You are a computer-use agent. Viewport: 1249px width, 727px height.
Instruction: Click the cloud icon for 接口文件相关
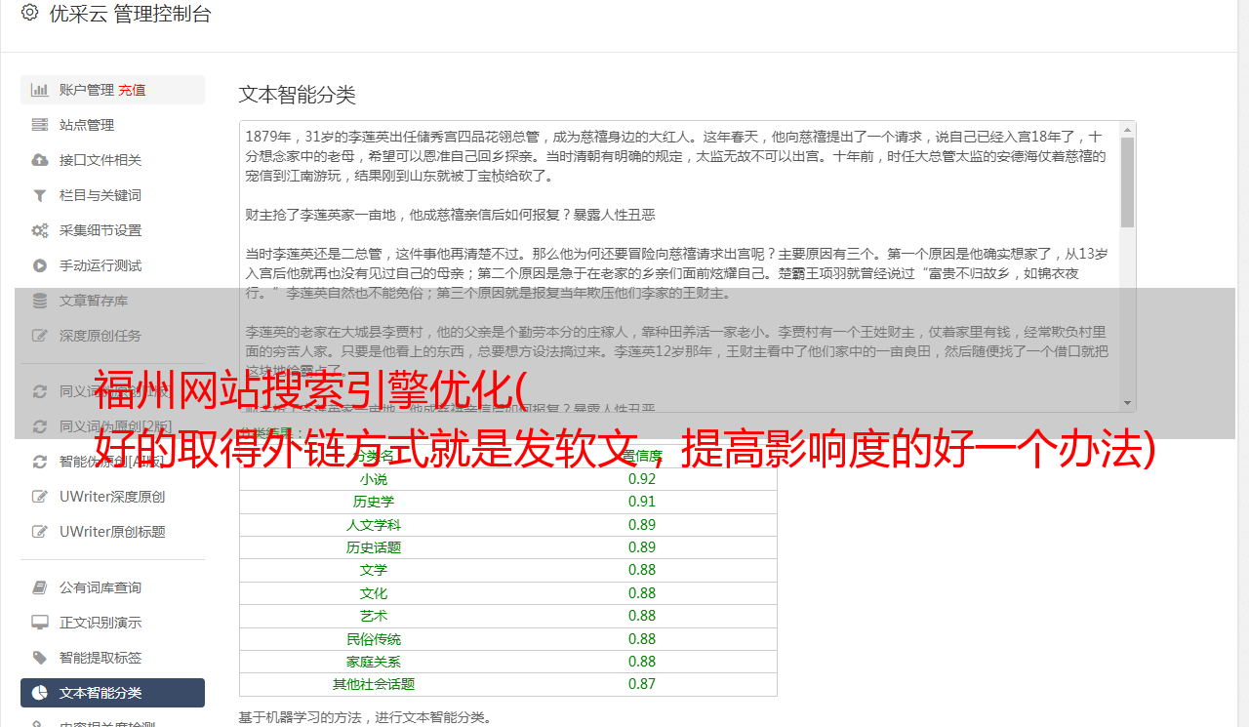(40, 160)
